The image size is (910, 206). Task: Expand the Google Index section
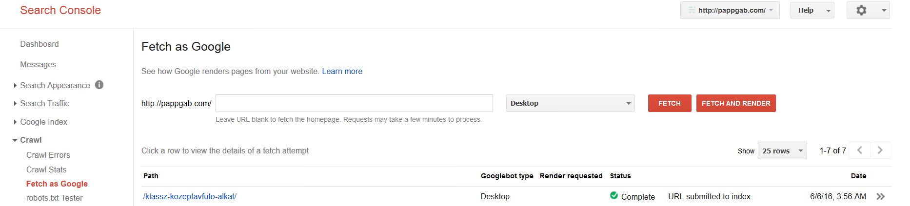pyautogui.click(x=43, y=122)
